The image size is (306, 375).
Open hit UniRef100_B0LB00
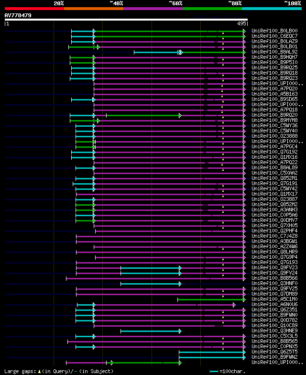click(274, 31)
